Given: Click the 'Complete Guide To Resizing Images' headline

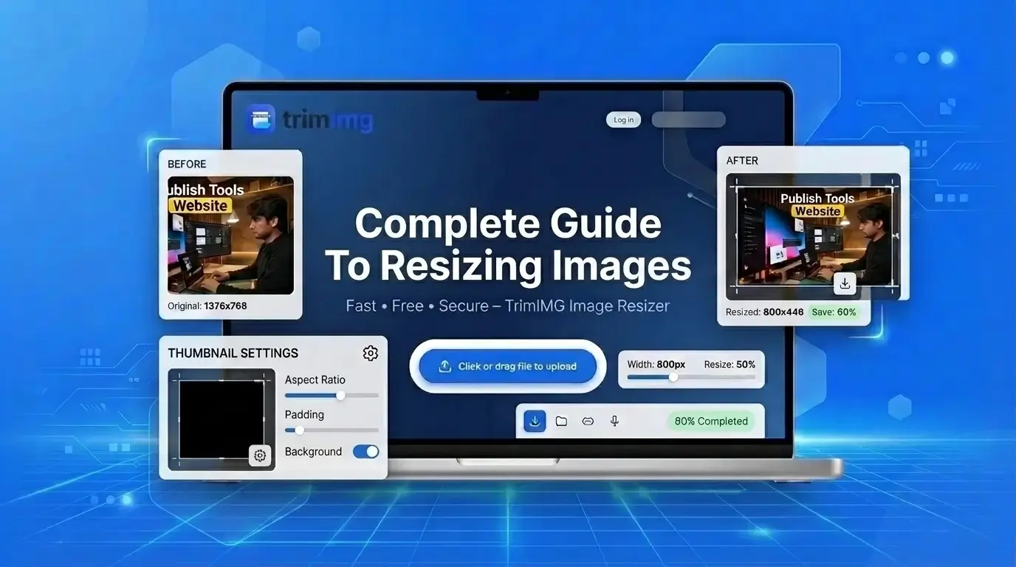Looking at the screenshot, I should [x=508, y=244].
